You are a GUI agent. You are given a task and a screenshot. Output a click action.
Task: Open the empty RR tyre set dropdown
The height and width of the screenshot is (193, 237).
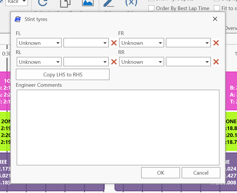188,62
